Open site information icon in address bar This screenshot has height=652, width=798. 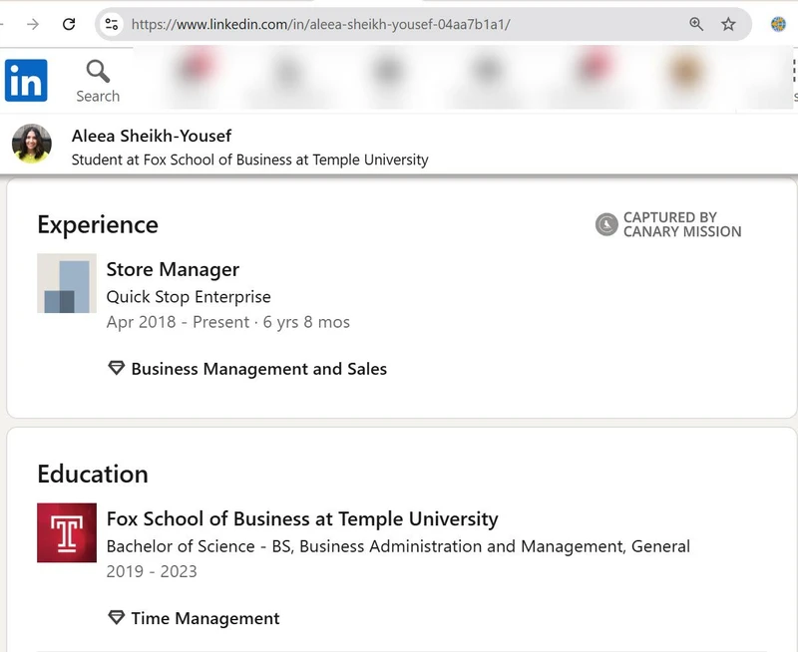(x=112, y=24)
